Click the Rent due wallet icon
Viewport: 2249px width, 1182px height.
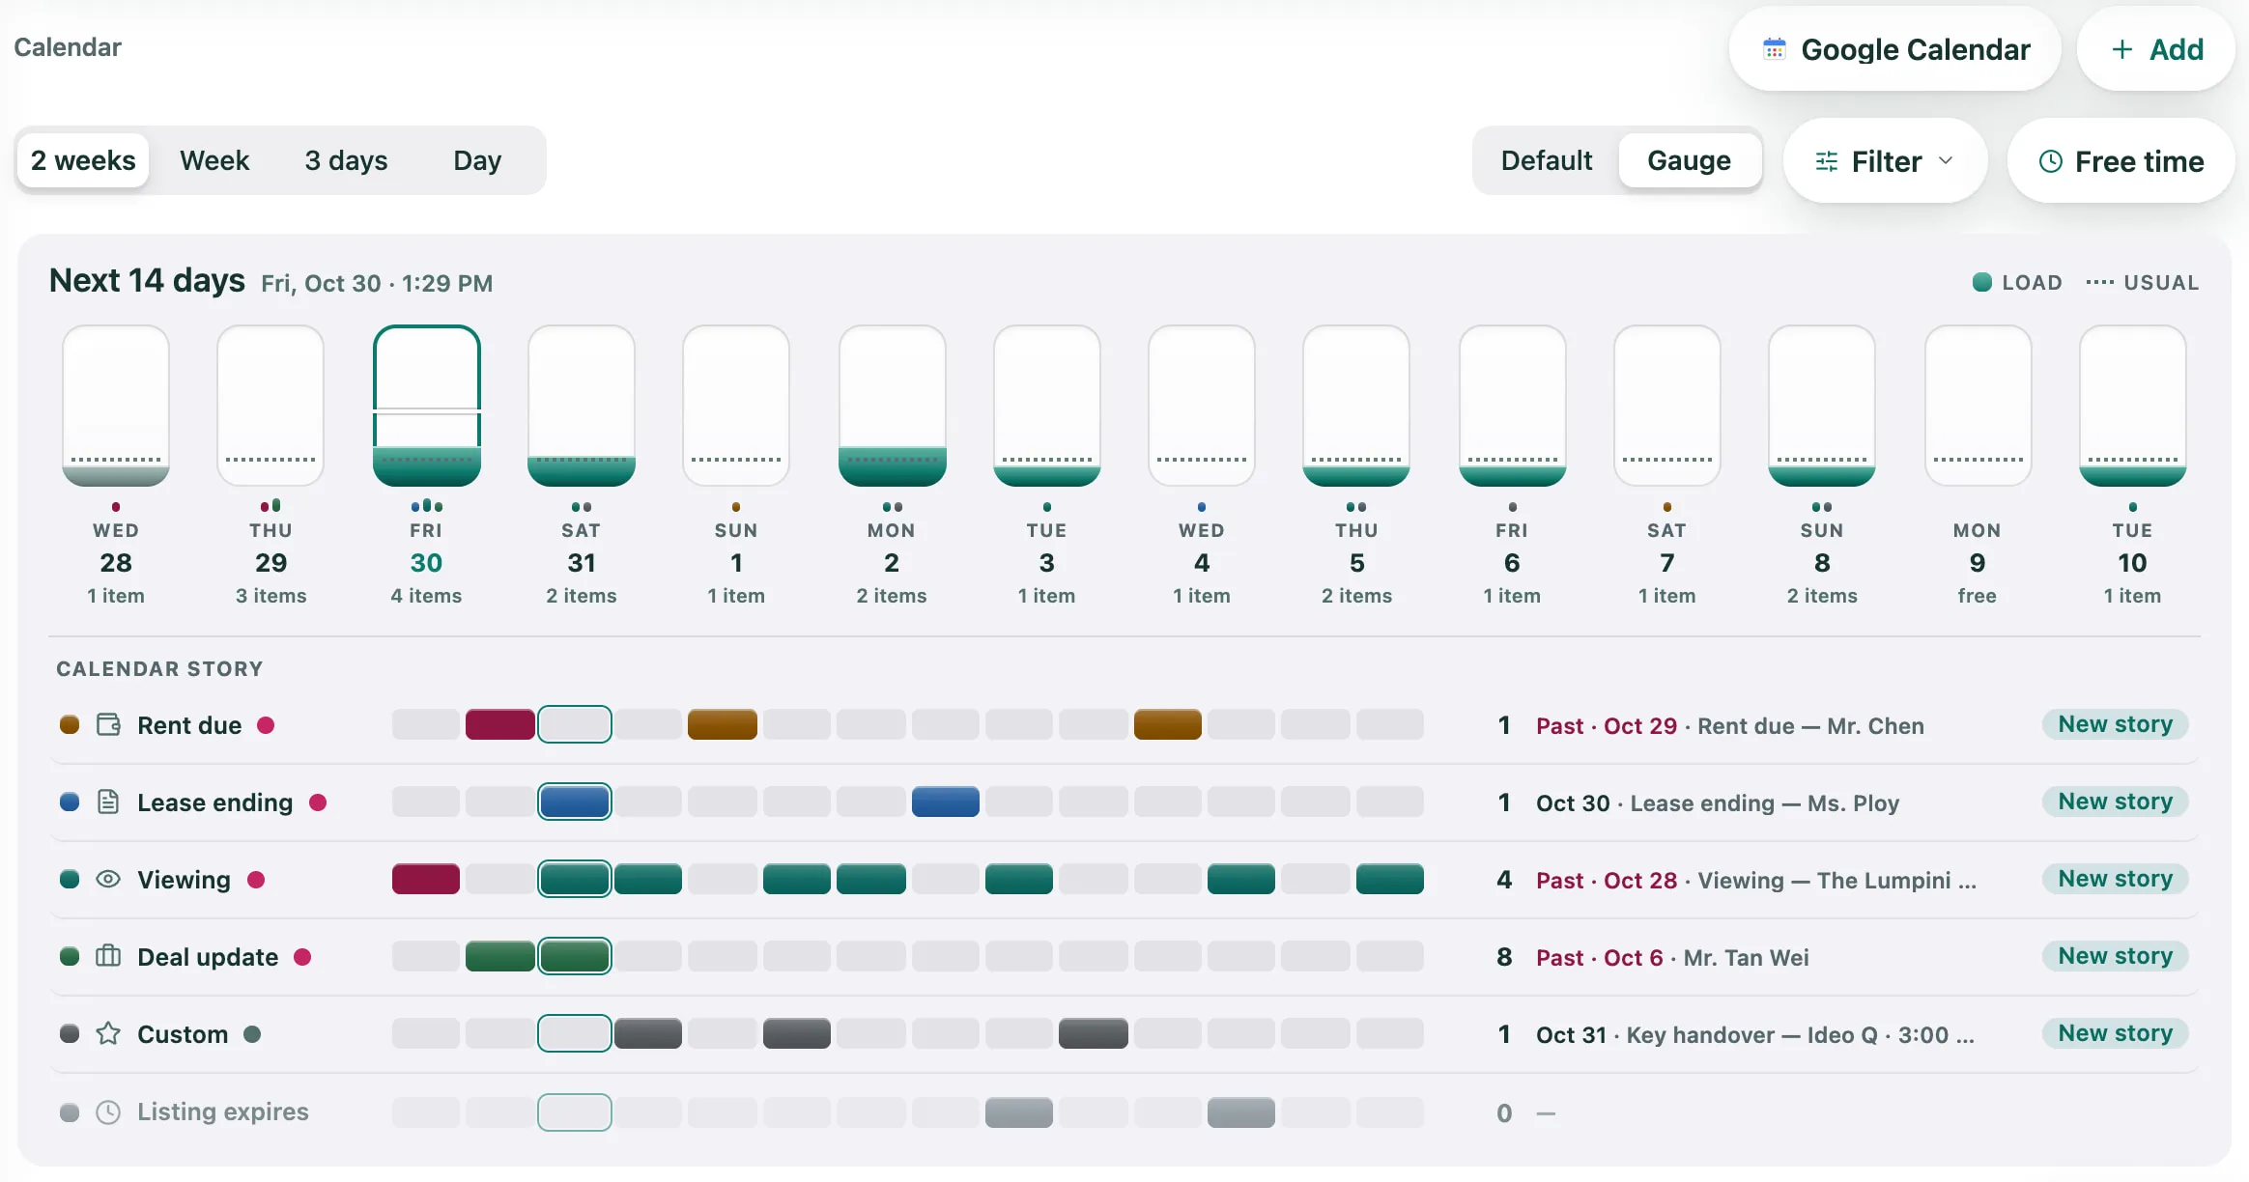(x=108, y=725)
